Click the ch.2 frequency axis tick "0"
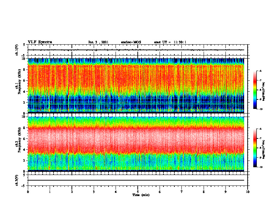Screen dimensions: 279x215 pyautogui.click(x=25, y=171)
